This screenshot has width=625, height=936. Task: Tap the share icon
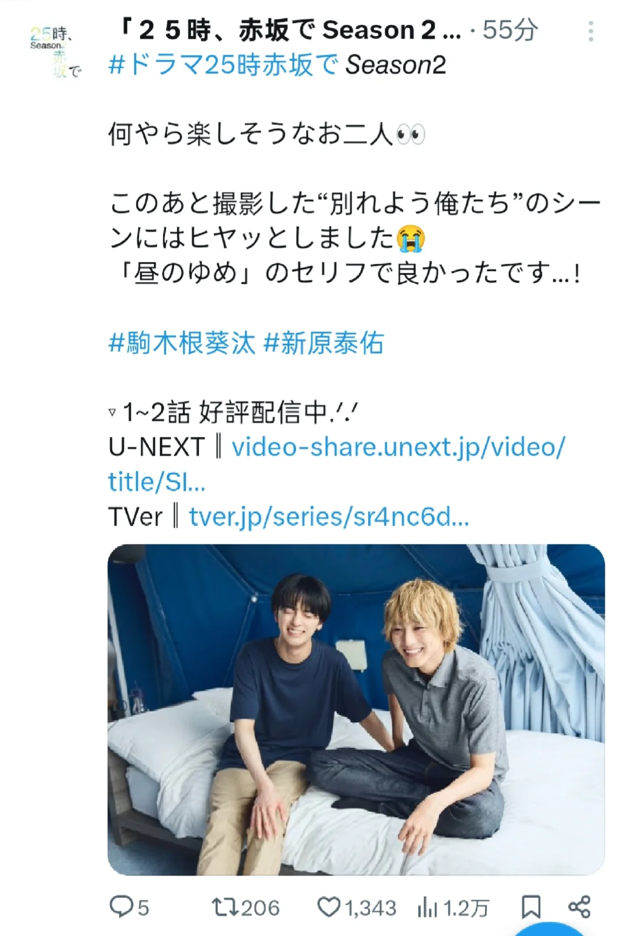579,906
